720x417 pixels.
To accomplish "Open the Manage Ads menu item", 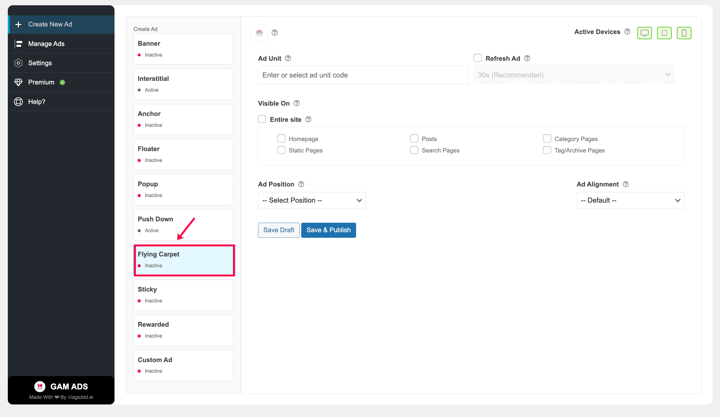I will tap(61, 44).
